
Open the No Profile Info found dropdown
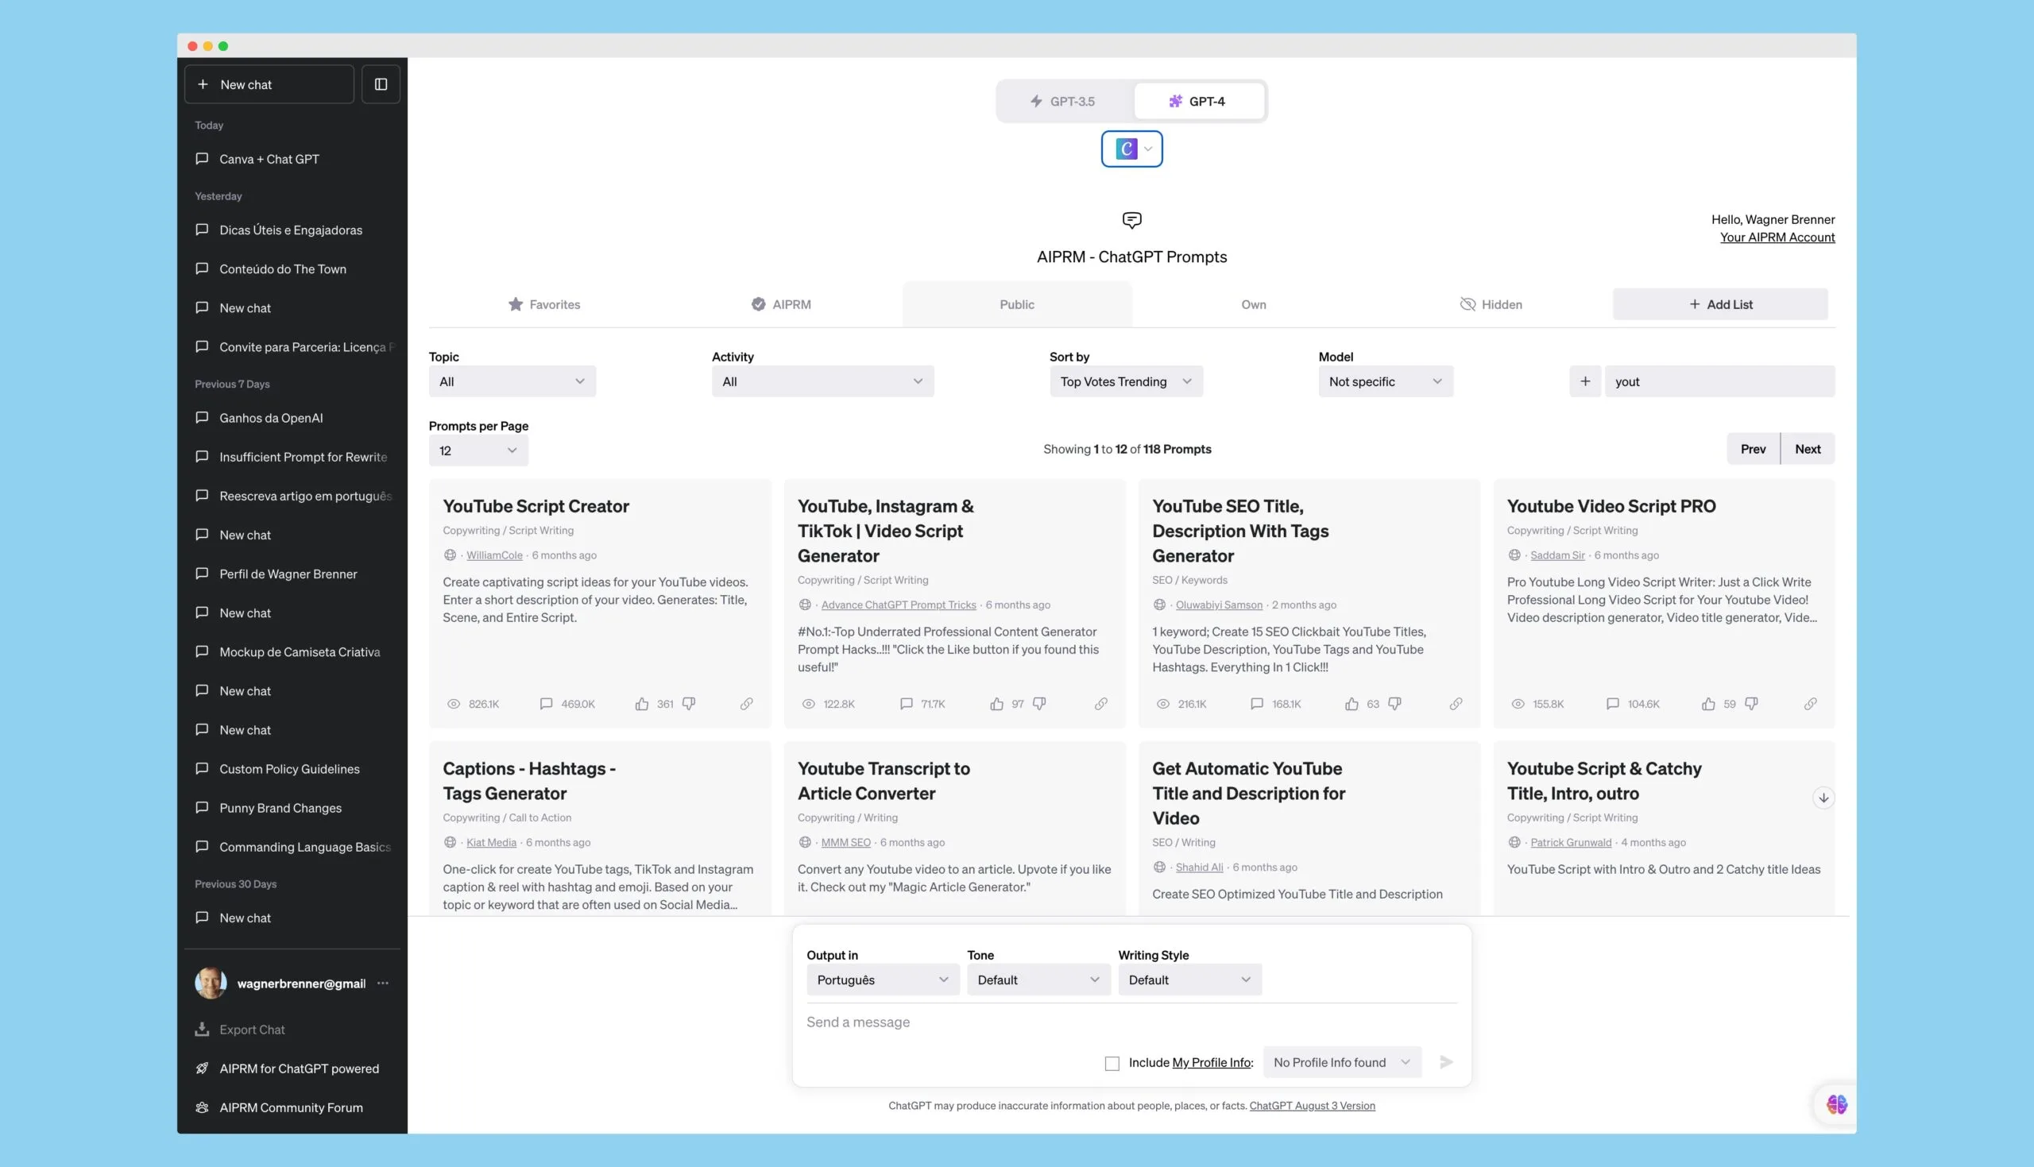(1343, 1062)
